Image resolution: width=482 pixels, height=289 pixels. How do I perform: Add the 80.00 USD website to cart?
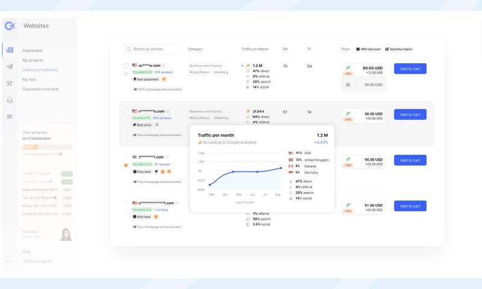click(x=410, y=69)
